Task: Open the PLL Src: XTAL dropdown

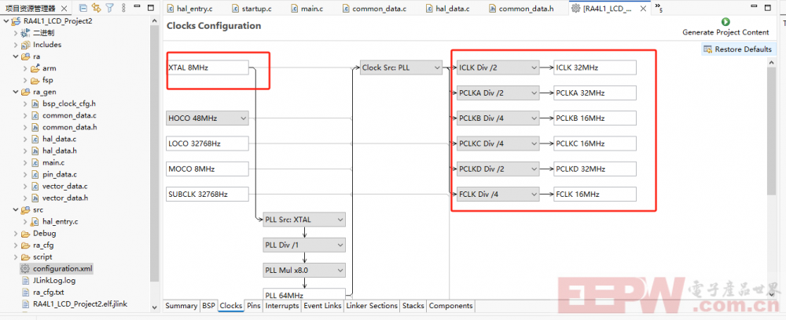Action: 304,220
